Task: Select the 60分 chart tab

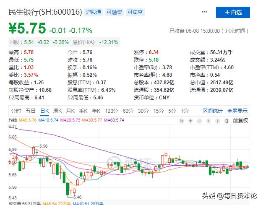Action: tap(128, 111)
